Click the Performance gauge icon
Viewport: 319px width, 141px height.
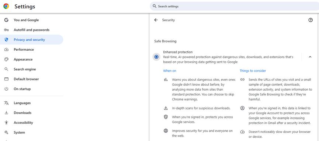coord(6,50)
